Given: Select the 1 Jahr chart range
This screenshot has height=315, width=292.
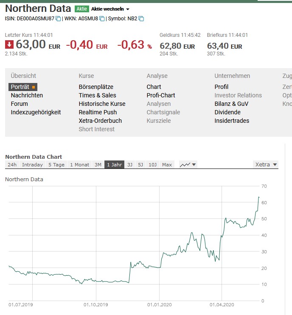Looking at the screenshot, I should [x=115, y=165].
